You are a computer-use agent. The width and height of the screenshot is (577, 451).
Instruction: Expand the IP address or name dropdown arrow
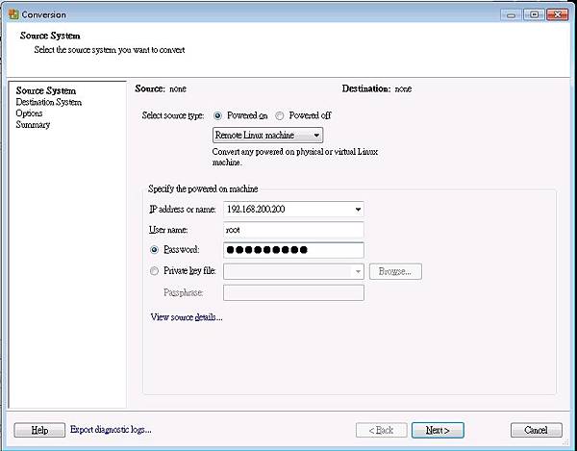click(x=358, y=210)
